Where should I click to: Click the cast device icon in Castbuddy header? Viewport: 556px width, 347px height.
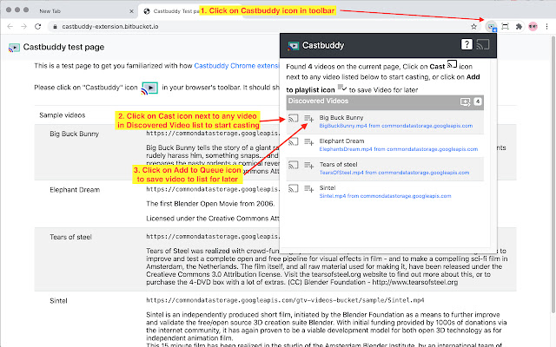tap(483, 44)
